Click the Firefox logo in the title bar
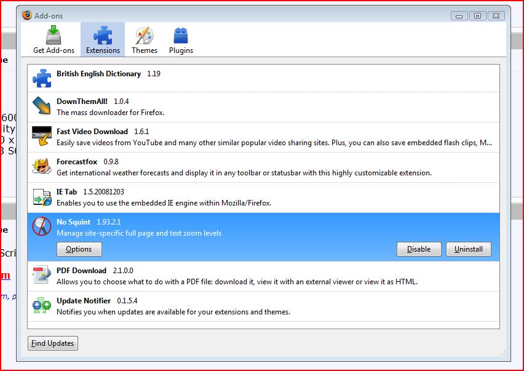Screen dimensions: 524x371 click(27, 15)
